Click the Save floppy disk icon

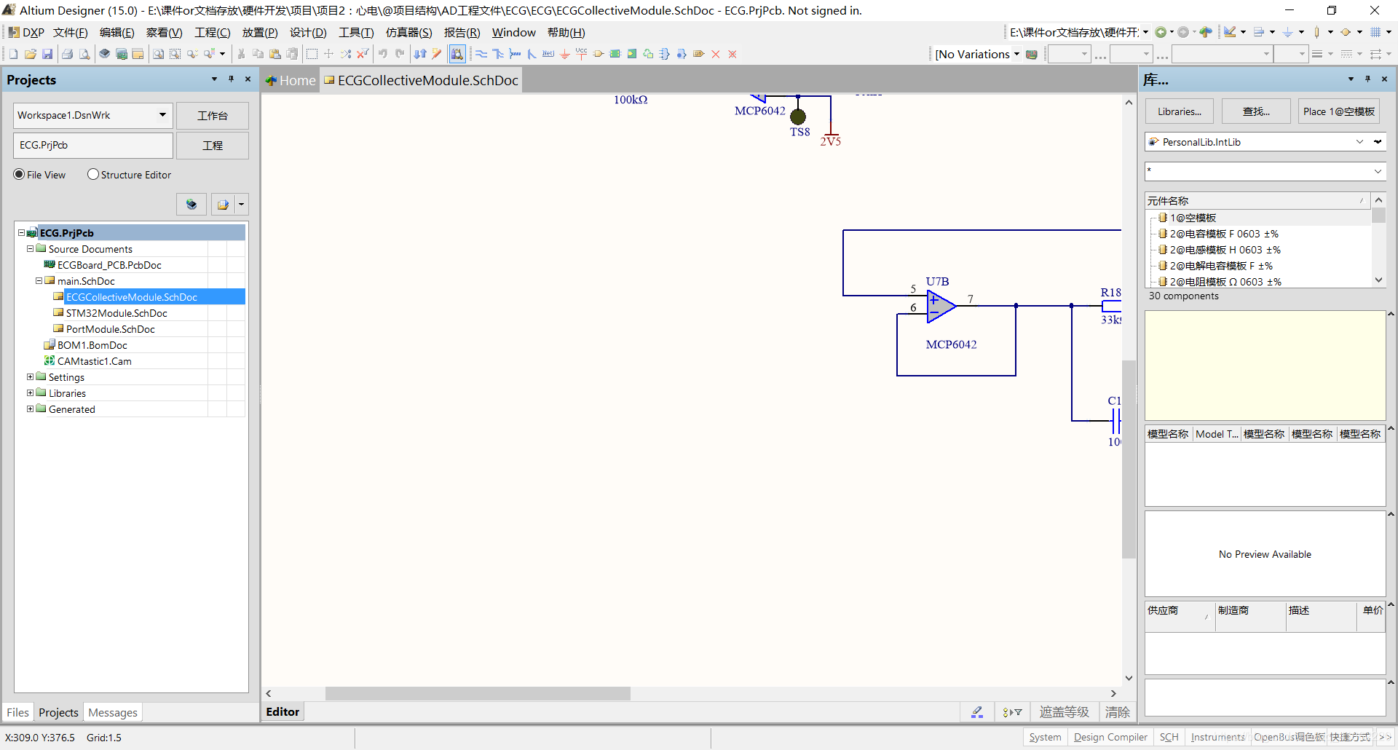(x=47, y=54)
